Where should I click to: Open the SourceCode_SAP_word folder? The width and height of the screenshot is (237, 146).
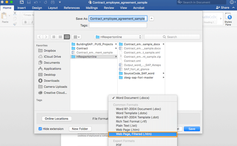(x=142, y=73)
